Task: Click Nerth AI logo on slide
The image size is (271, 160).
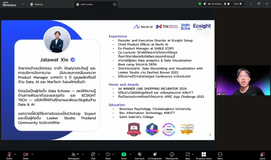Action: click(143, 27)
